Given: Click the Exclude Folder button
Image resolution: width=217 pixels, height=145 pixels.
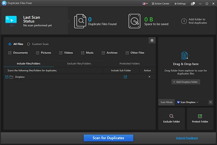Looking at the screenshot, I should (x=172, y=119).
